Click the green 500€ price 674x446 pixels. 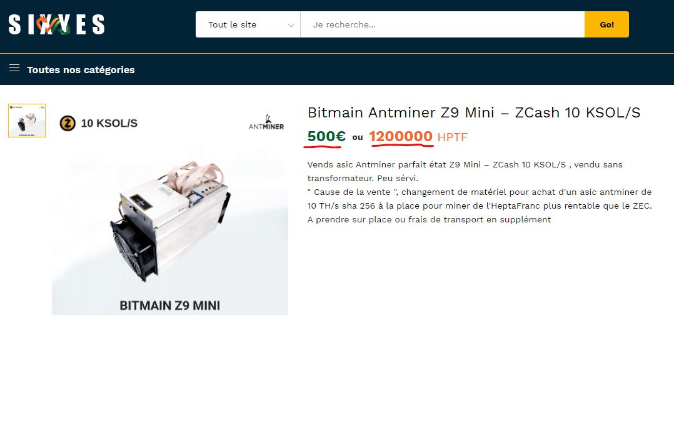click(x=326, y=136)
